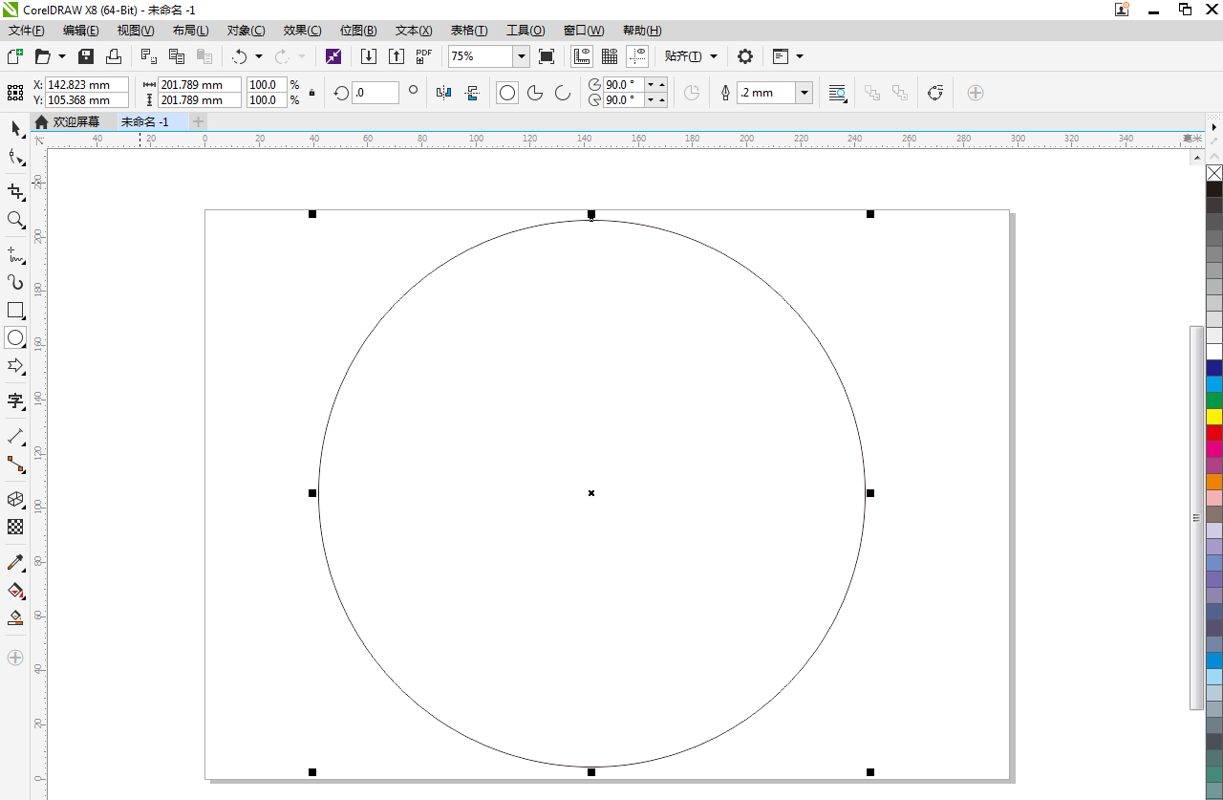Open the Options gear icon

coord(745,56)
